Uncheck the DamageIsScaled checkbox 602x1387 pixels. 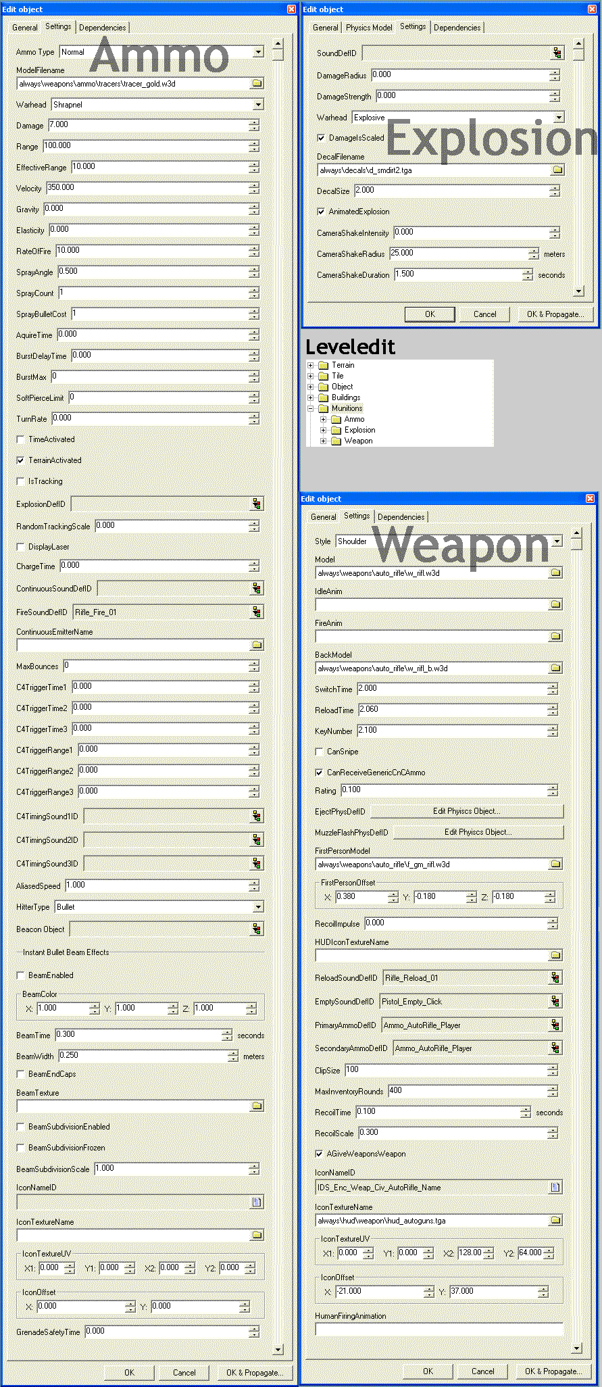(x=321, y=138)
